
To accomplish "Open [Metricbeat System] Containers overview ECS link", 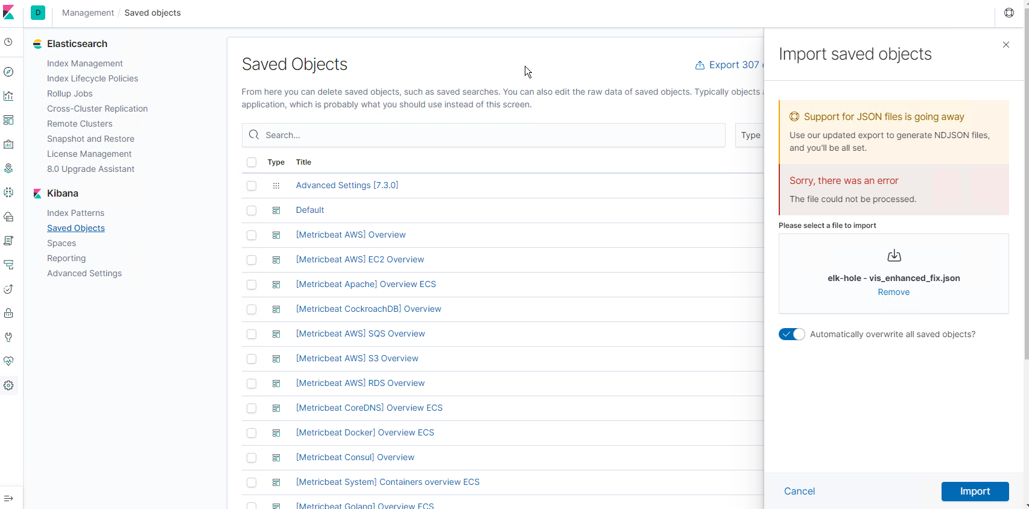I will [388, 482].
